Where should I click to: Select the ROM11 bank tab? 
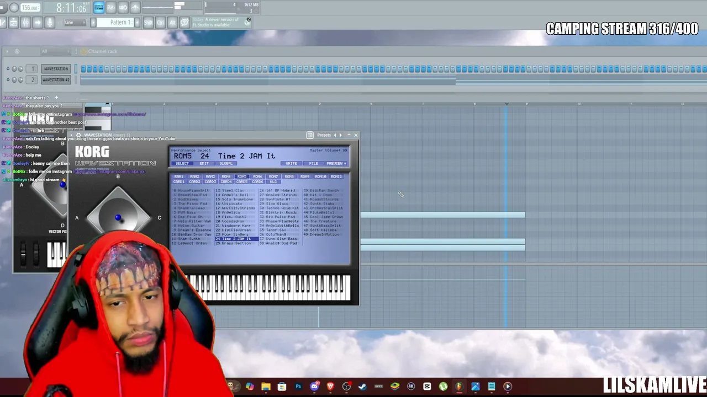(x=336, y=177)
